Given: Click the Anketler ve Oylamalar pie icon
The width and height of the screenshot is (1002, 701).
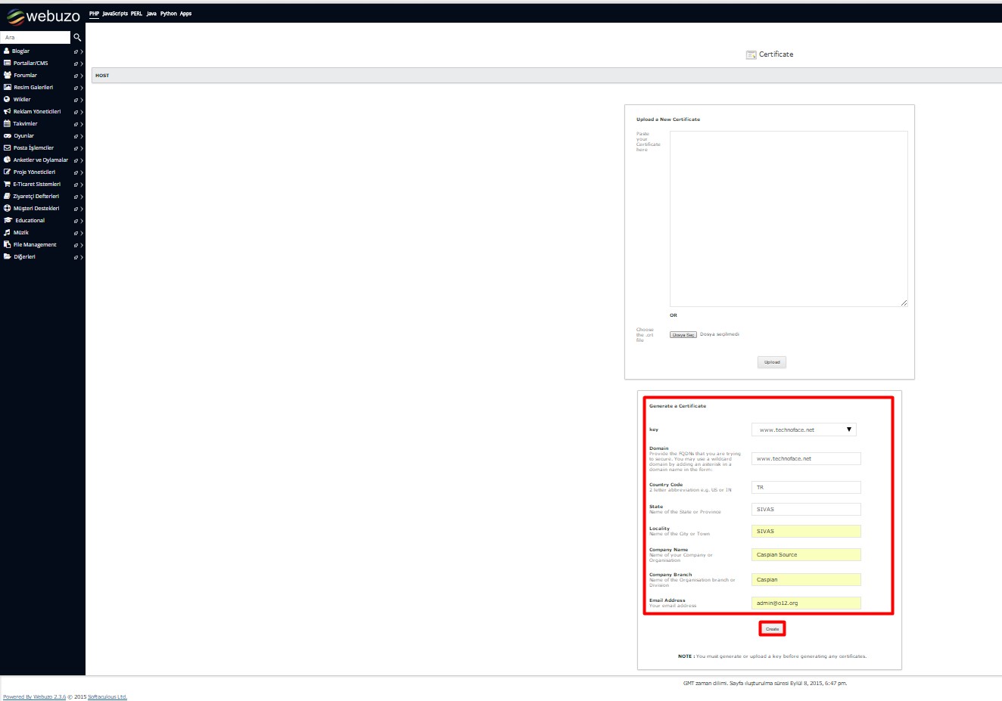Looking at the screenshot, I should point(7,160).
